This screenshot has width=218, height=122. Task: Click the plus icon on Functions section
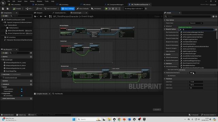31,75
